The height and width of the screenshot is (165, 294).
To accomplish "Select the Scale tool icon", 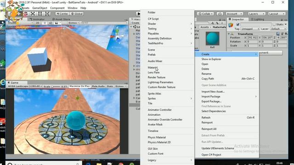I will pos(33,14).
